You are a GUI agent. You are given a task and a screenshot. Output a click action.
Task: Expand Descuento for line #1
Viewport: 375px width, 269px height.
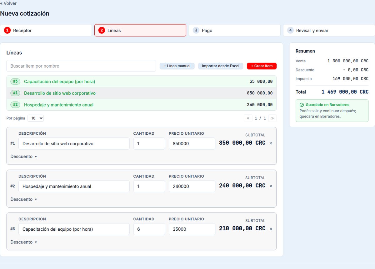(x=24, y=156)
